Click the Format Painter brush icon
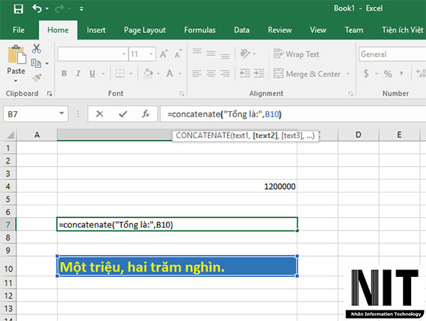The width and height of the screenshot is (426, 321). (x=37, y=78)
